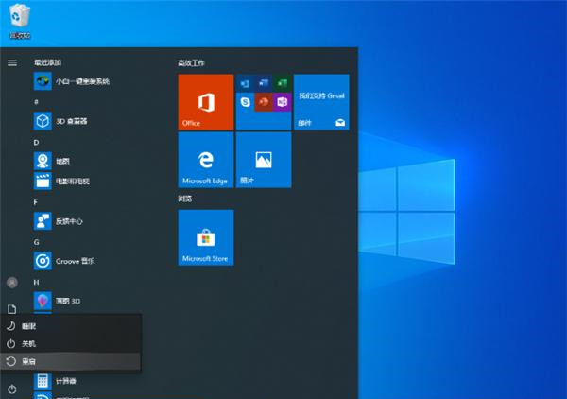Open the Excel small tile
This screenshot has height=399, width=567.
(282, 83)
